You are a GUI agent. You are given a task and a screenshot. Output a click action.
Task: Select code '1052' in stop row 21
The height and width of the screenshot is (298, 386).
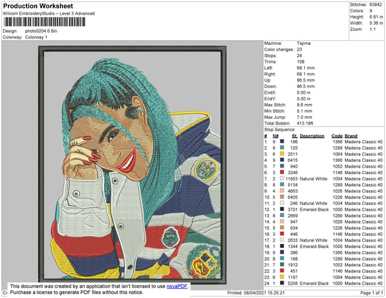338,265
